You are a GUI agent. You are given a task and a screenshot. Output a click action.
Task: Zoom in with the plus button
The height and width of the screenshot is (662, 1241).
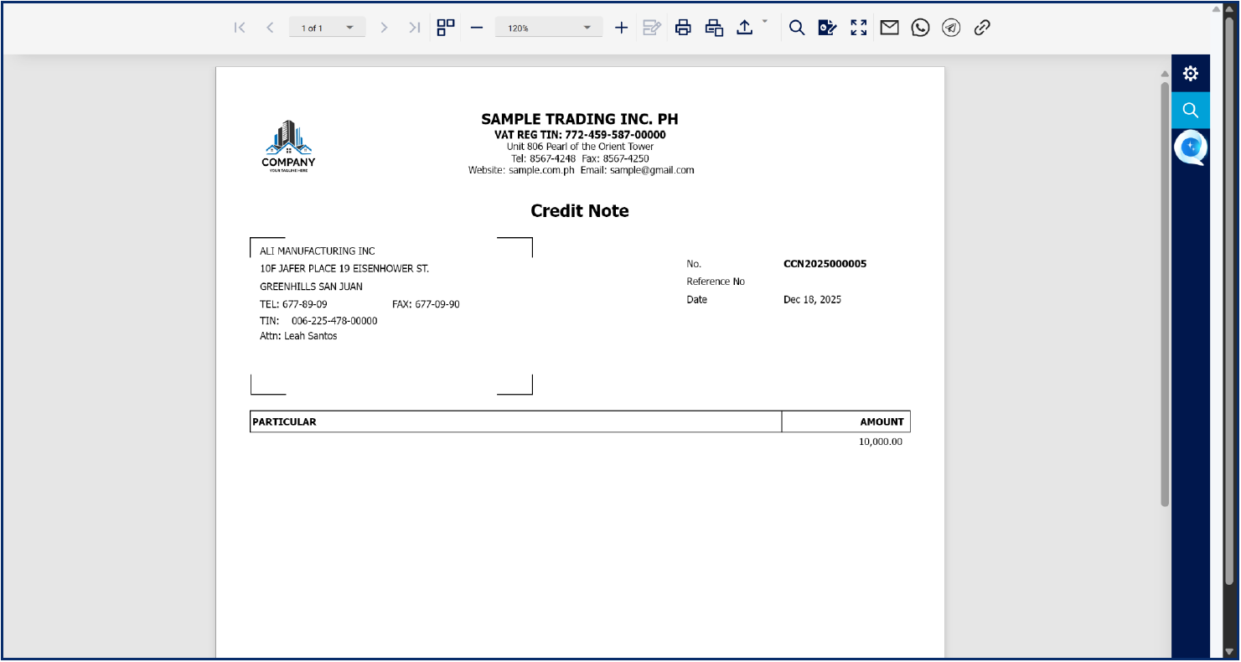(x=621, y=28)
